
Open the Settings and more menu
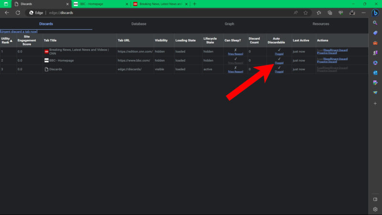click(363, 13)
